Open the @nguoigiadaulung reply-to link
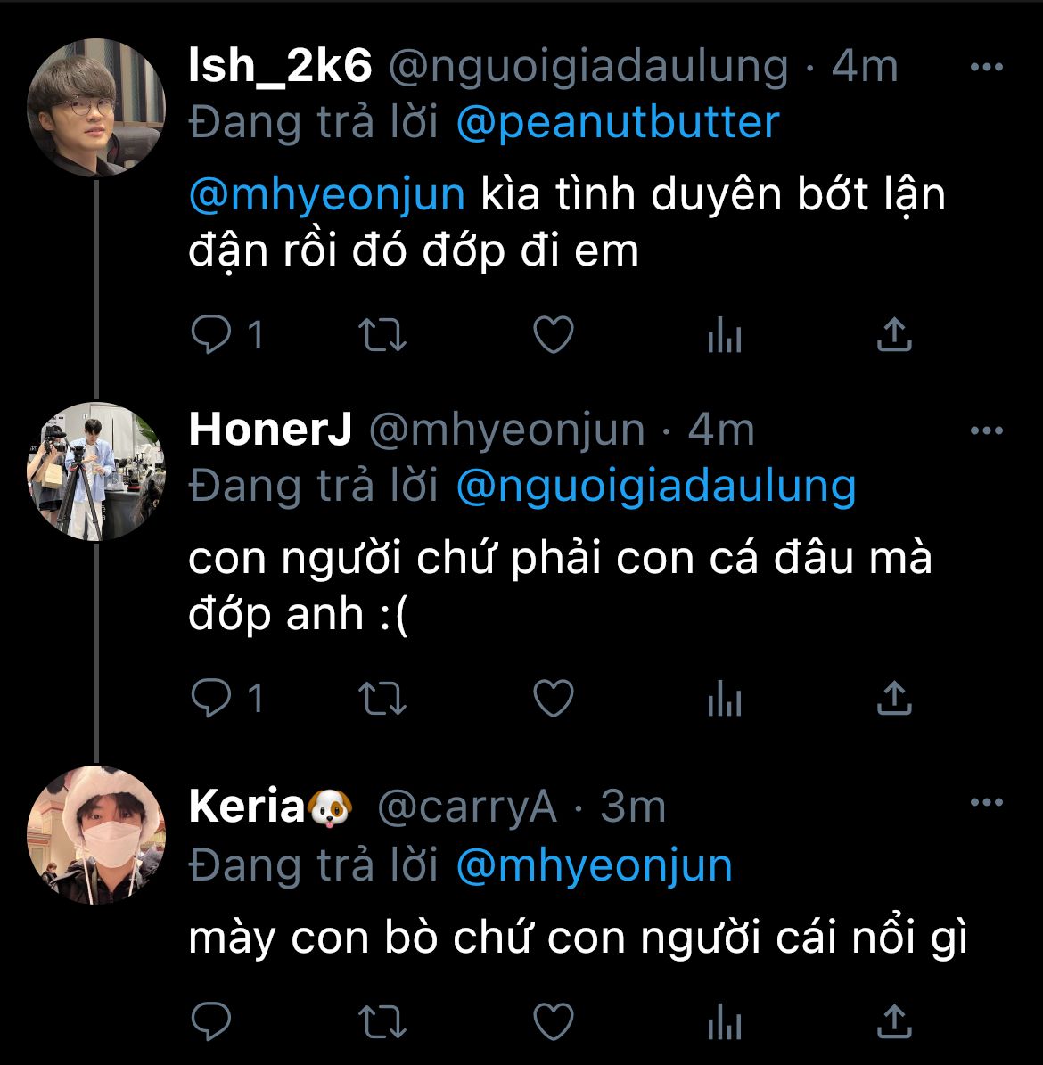The width and height of the screenshot is (1043, 1065). [655, 487]
